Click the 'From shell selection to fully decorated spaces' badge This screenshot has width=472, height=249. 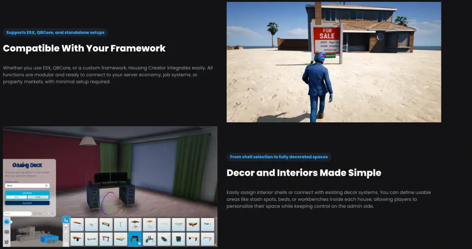tap(279, 157)
